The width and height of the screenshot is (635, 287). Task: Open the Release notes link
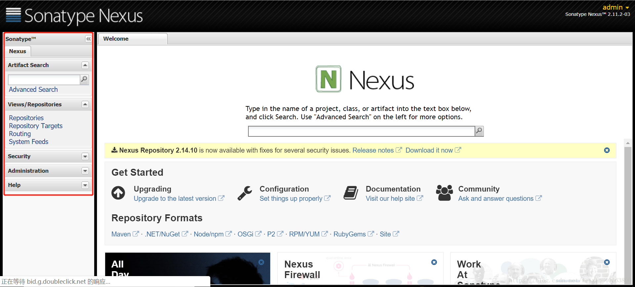(x=377, y=150)
